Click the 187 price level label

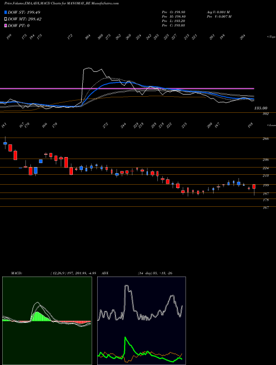click(266, 194)
